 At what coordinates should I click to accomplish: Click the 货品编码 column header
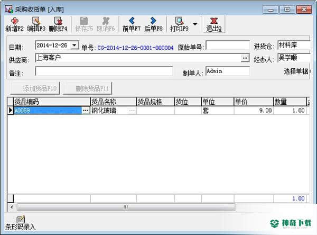[x=52, y=102]
